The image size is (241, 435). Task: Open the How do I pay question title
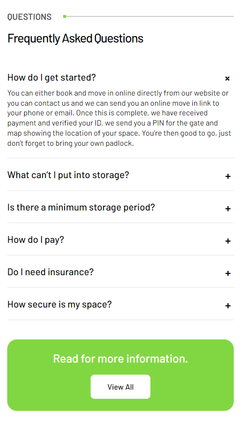point(36,239)
